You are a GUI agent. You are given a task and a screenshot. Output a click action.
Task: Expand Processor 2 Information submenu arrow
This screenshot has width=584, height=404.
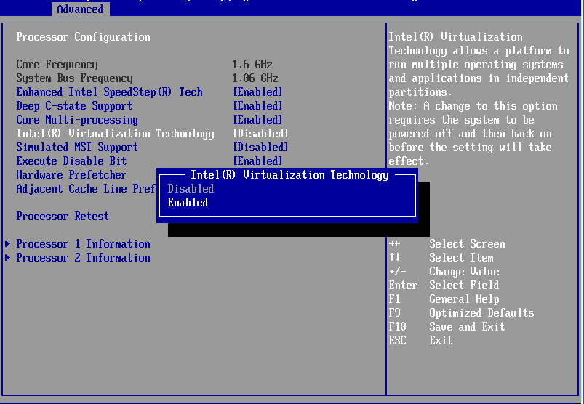tap(8, 258)
